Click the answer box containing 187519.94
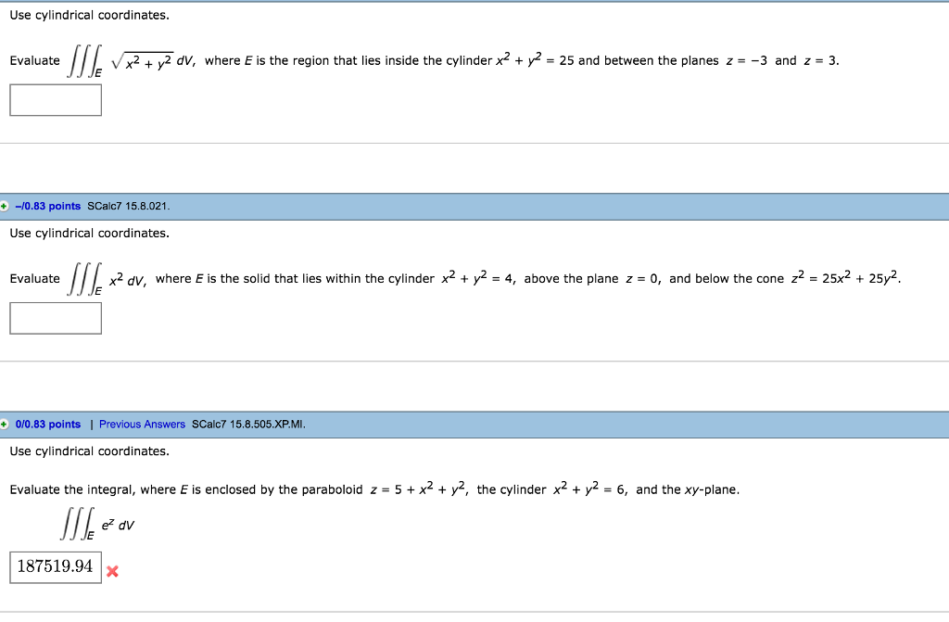949x622 pixels. click(x=55, y=567)
